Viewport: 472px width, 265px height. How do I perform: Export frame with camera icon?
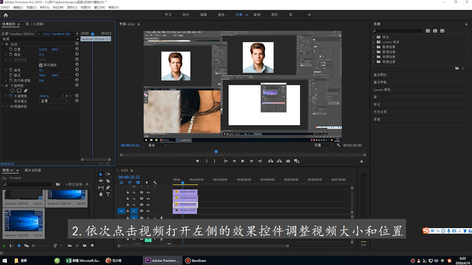(288, 161)
